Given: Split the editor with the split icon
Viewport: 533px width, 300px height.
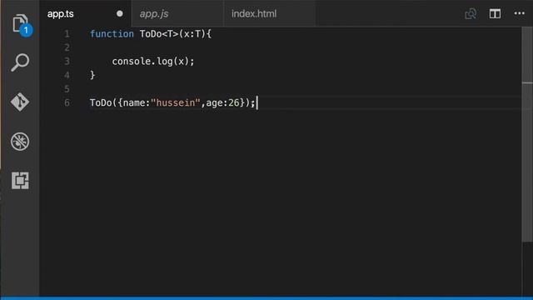Looking at the screenshot, I should tap(495, 14).
